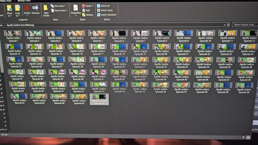Open the Properties ribbon button
Screen dimensions: 258x145
click(76, 10)
